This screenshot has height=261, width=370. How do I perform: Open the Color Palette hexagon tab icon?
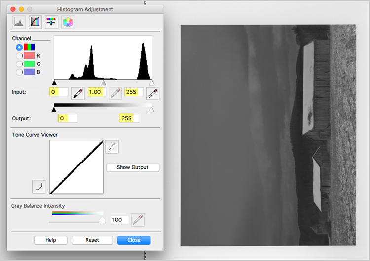[68, 22]
